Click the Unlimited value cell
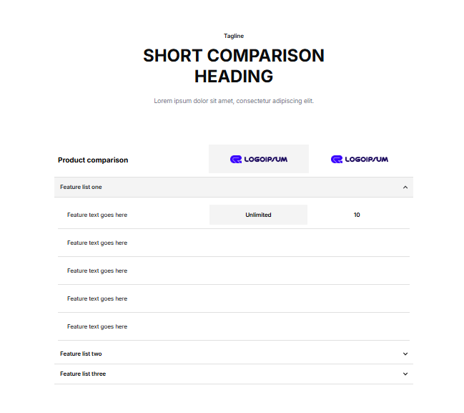 click(258, 215)
